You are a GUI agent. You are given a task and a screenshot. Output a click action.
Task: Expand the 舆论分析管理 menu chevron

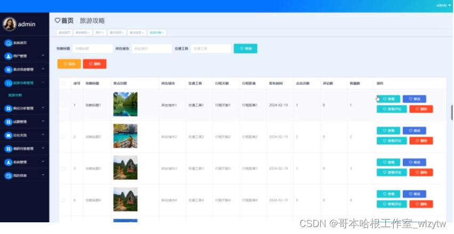[43, 107]
